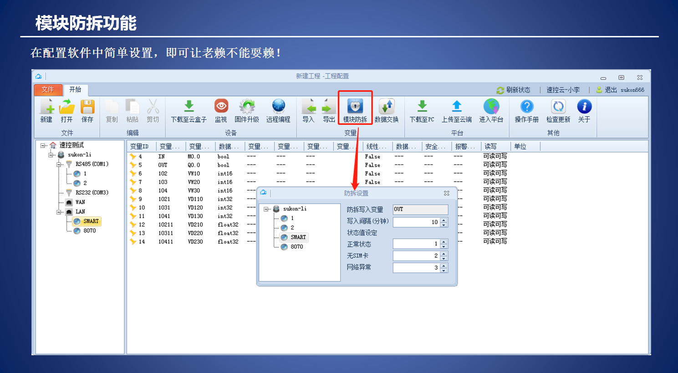Open 远程编程 remote programming
The image size is (678, 373).
pos(278,107)
